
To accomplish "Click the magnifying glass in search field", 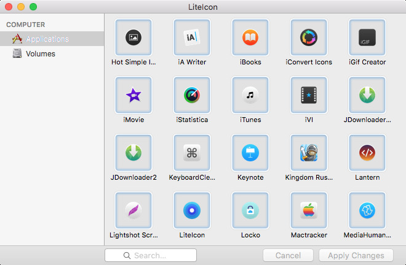I will coord(127,255).
